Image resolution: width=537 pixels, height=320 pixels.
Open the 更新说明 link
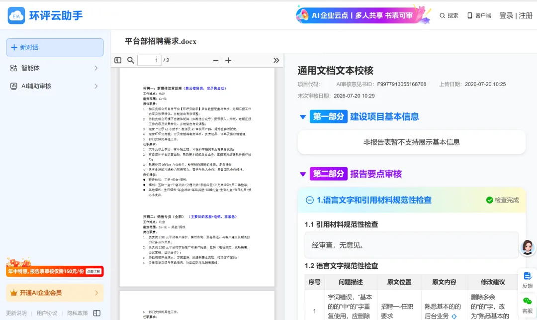[x=16, y=313]
